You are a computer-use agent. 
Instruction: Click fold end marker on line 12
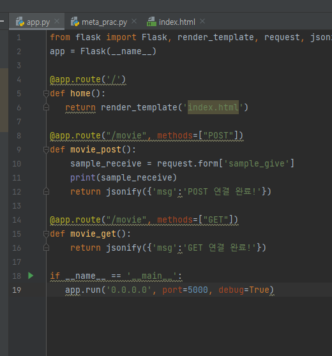pos(46,191)
